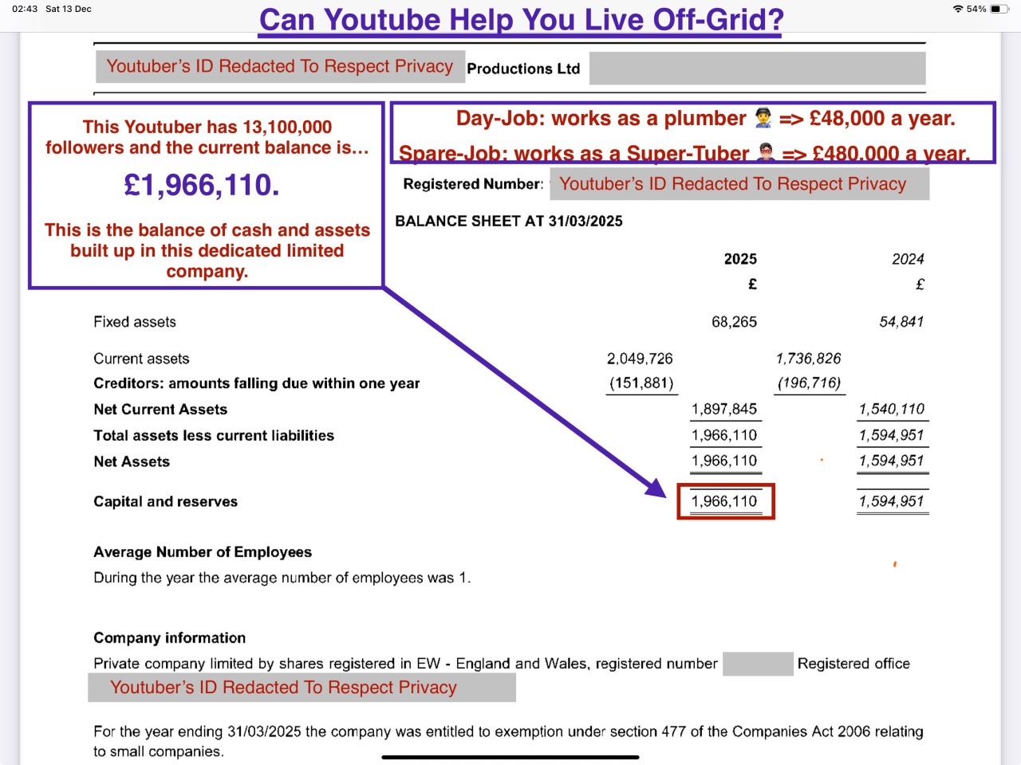Click the blank gray box beside Productions Ltd
Image resolution: width=1021 pixels, height=765 pixels.
click(x=757, y=69)
